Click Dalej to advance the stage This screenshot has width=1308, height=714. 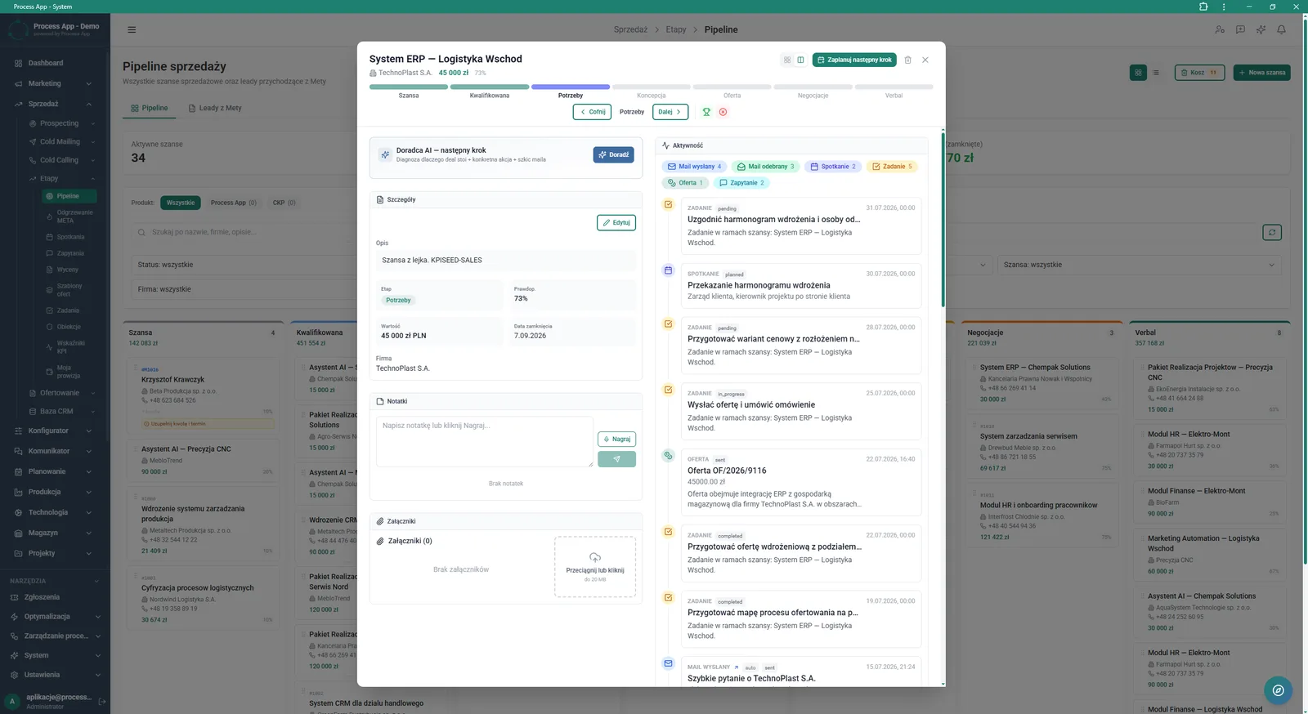pos(670,112)
